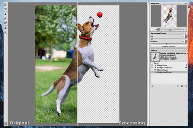
Task: Click the Size slider handle
Action: point(152,39)
